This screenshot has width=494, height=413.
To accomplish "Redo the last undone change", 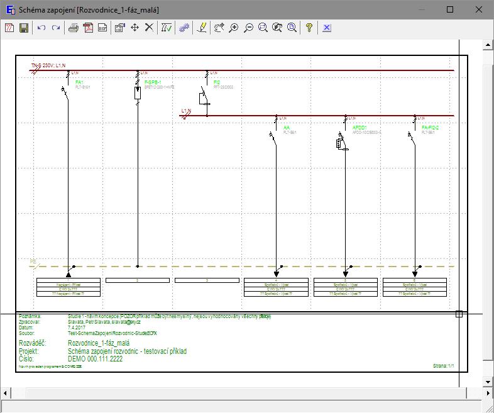I will coord(56,28).
